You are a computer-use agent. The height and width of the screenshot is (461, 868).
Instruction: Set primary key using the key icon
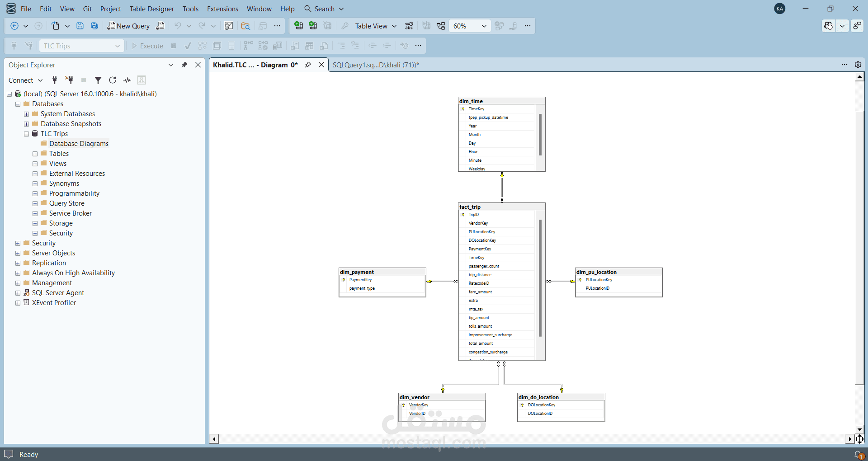click(x=344, y=26)
